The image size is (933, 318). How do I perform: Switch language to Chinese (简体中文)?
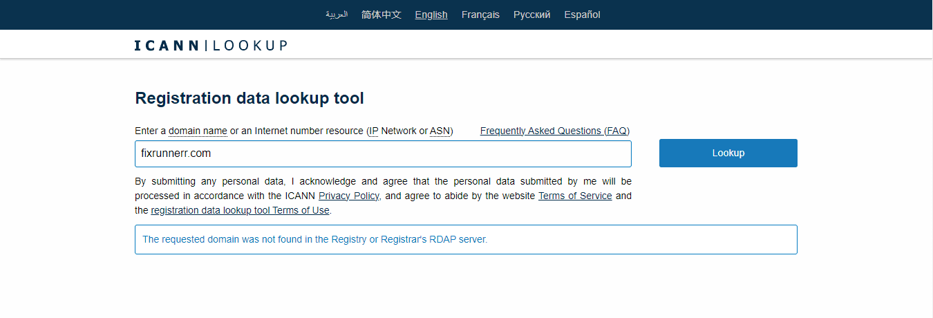coord(381,15)
